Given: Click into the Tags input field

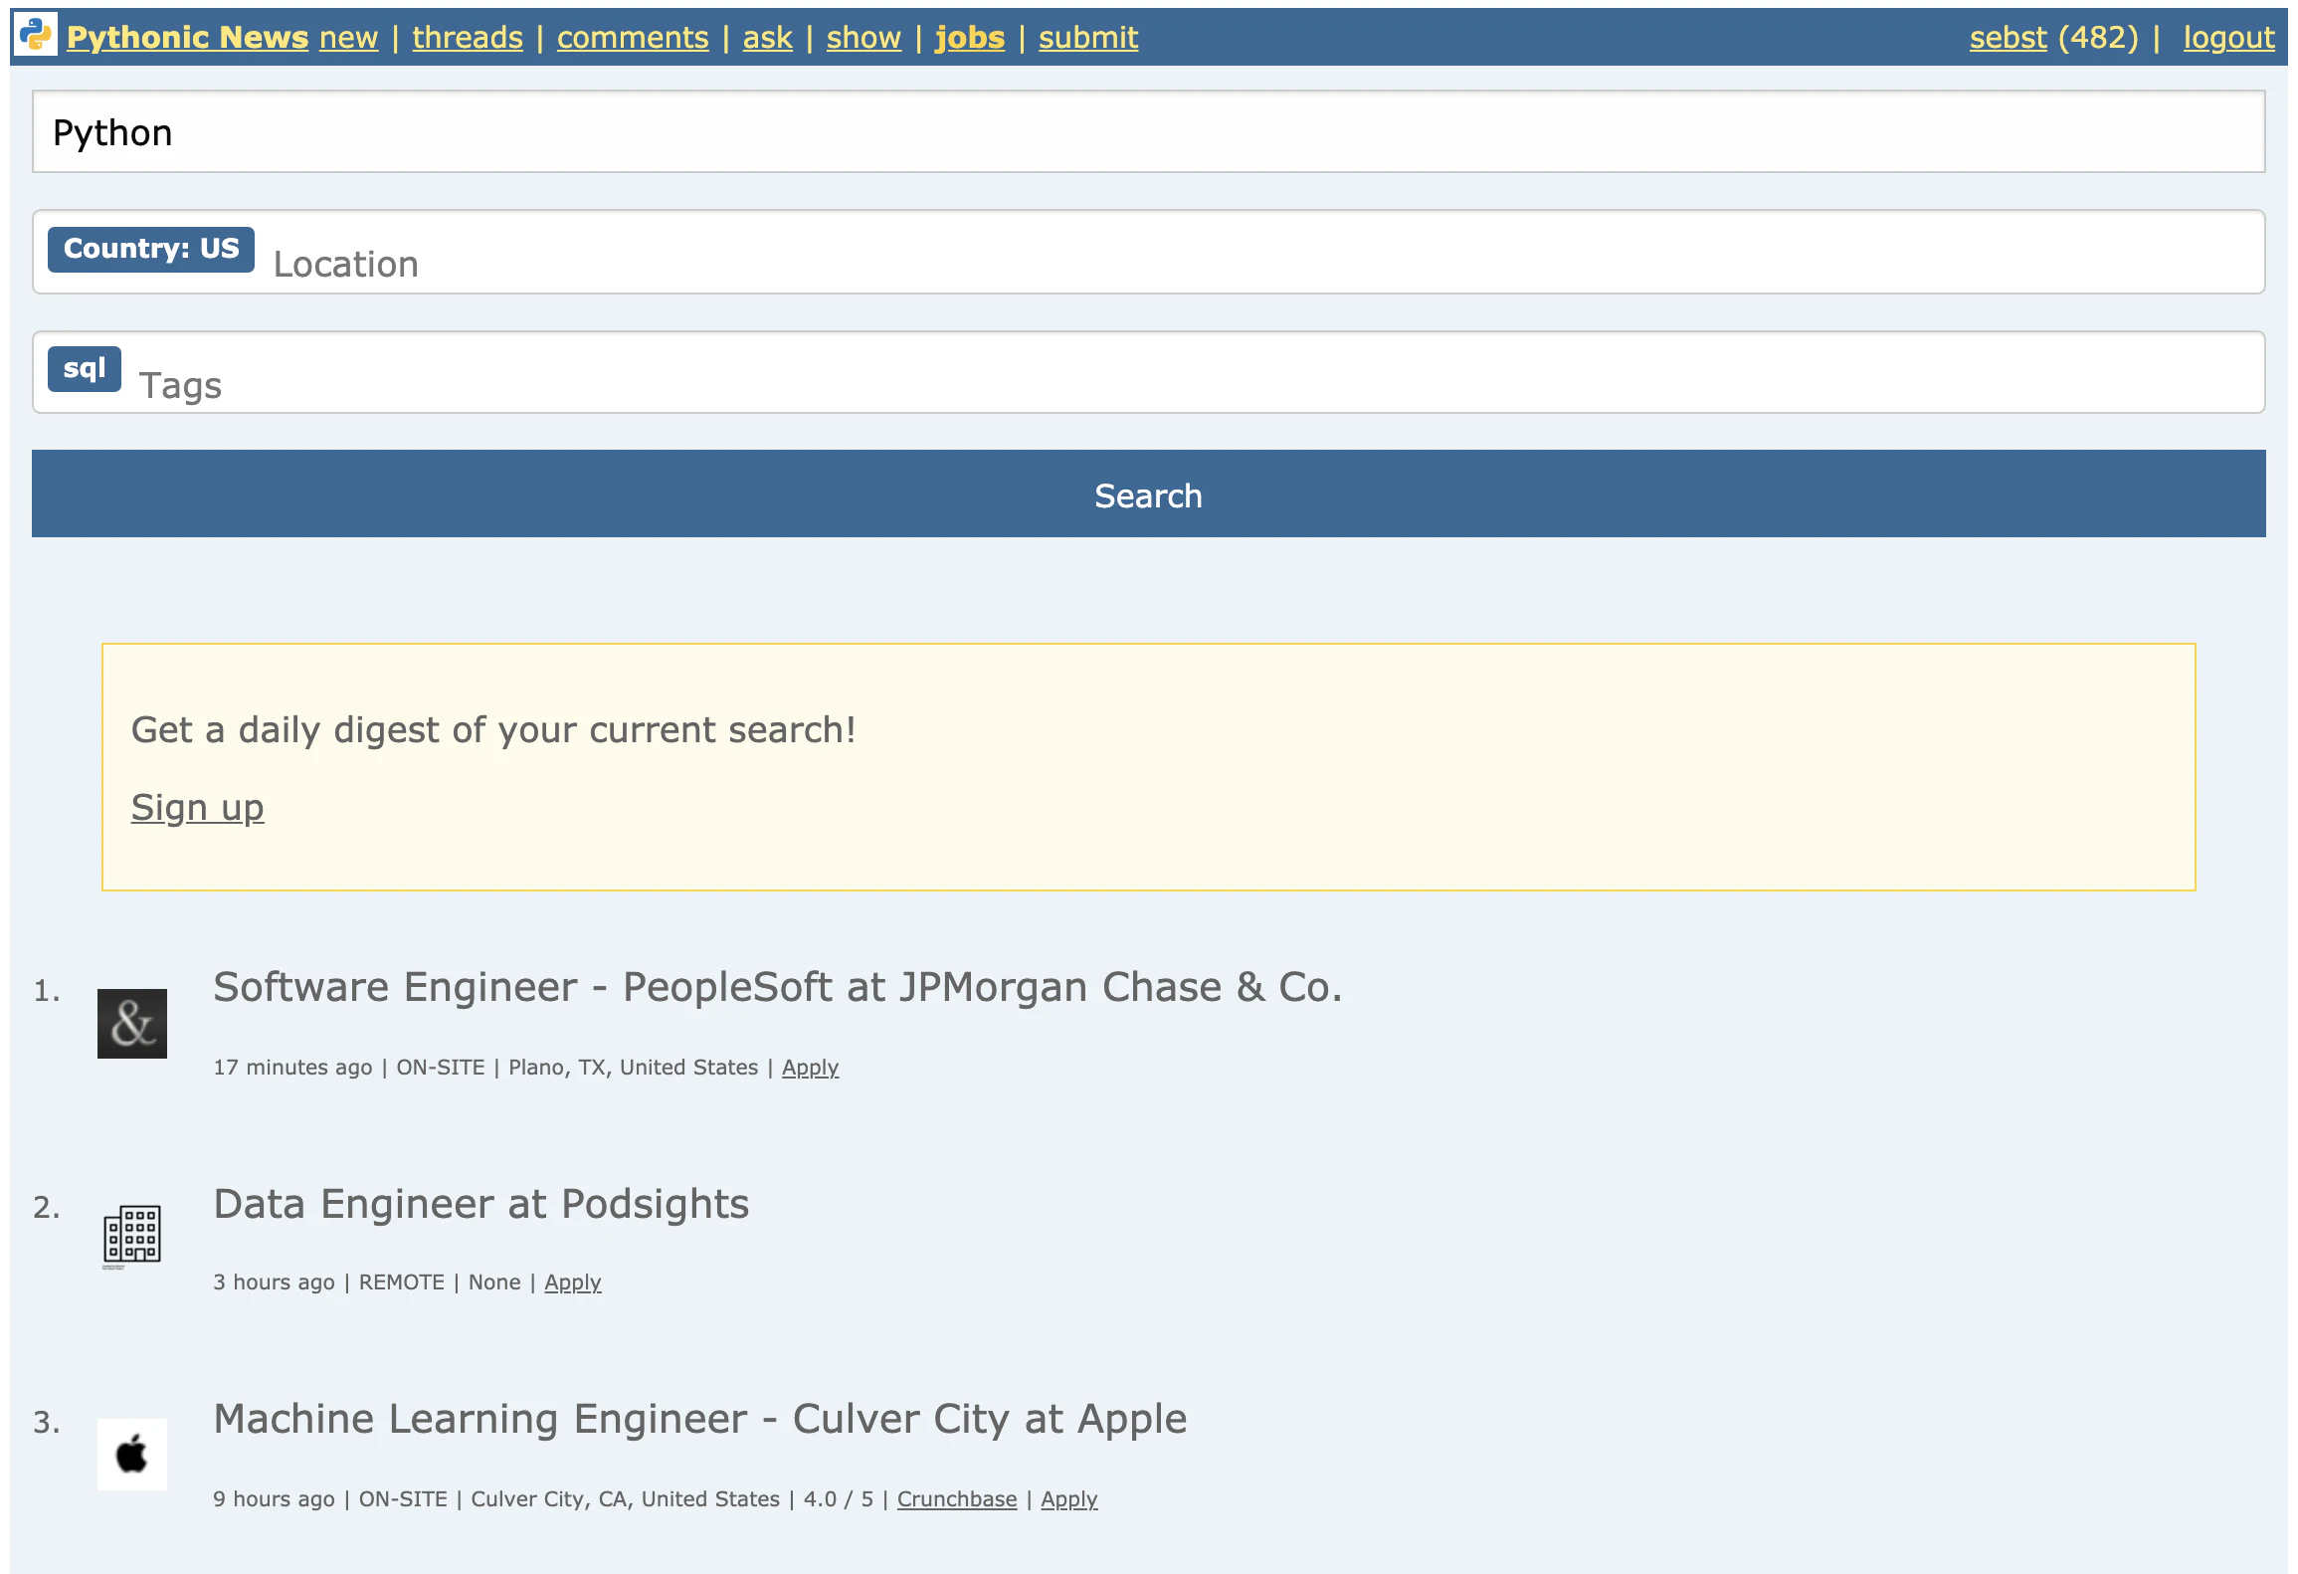Looking at the screenshot, I should (1148, 384).
